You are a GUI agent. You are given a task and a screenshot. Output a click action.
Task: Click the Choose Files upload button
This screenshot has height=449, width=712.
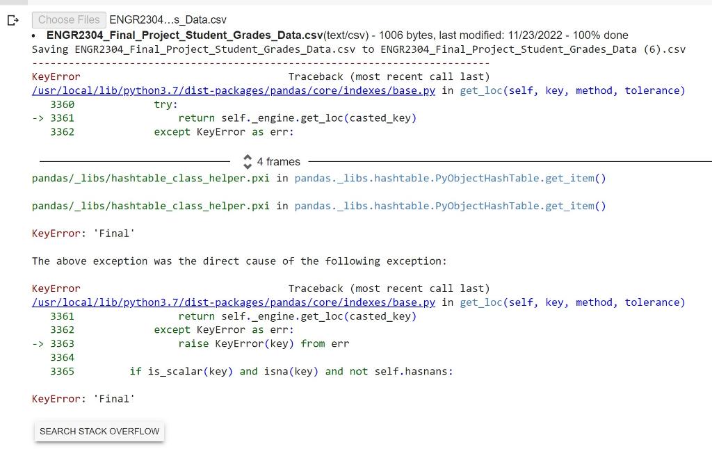click(x=69, y=19)
